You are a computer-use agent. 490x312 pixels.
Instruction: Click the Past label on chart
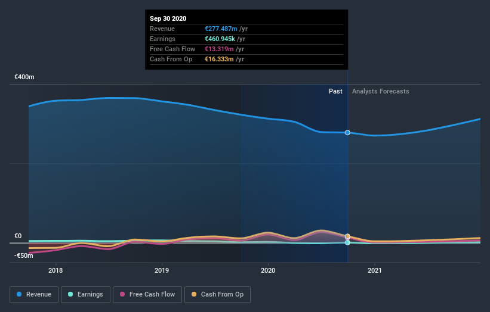click(x=335, y=91)
